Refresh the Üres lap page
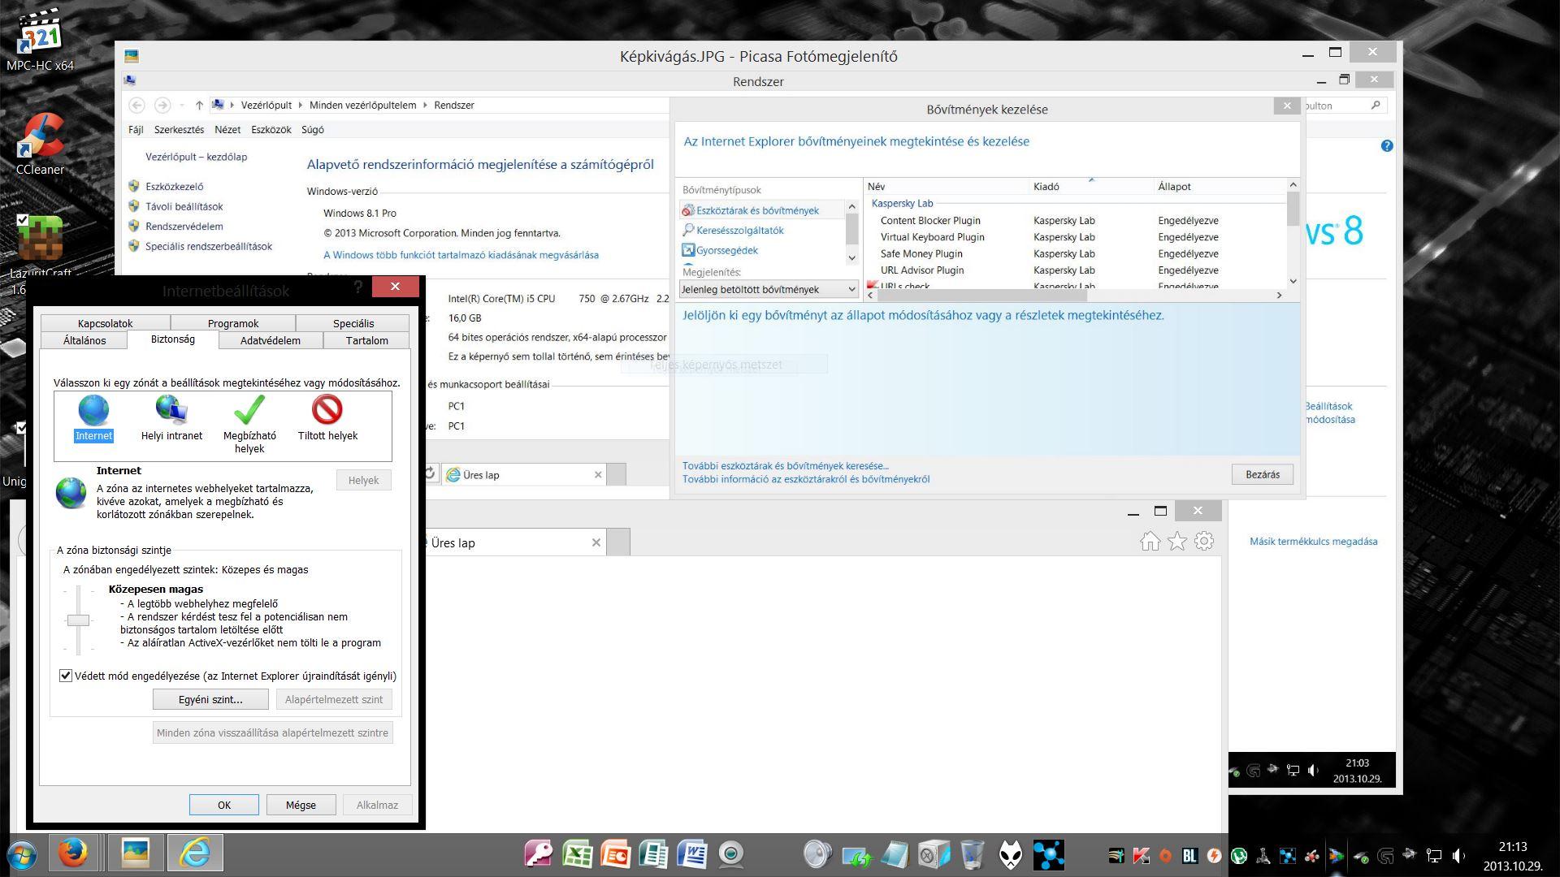 pos(431,473)
